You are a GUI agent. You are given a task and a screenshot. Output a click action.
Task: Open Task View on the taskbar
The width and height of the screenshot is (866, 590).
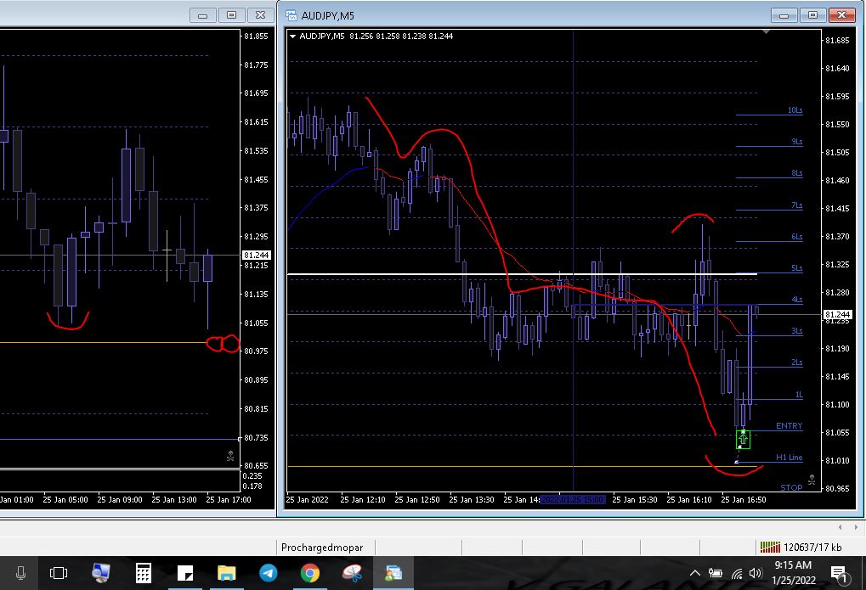[59, 573]
